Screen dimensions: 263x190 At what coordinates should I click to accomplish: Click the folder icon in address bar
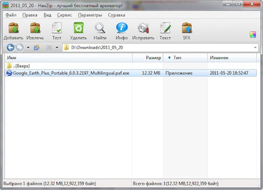tap(66, 47)
